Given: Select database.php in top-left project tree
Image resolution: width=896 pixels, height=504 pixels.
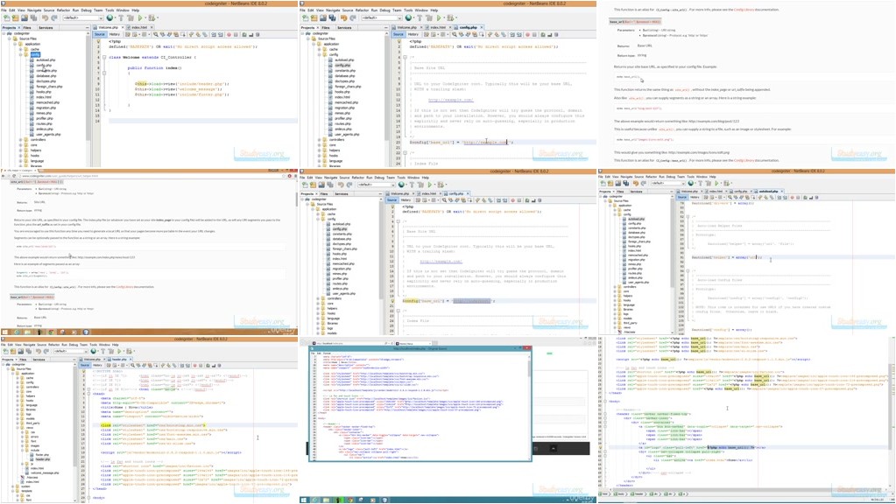Looking at the screenshot, I should 46,76.
